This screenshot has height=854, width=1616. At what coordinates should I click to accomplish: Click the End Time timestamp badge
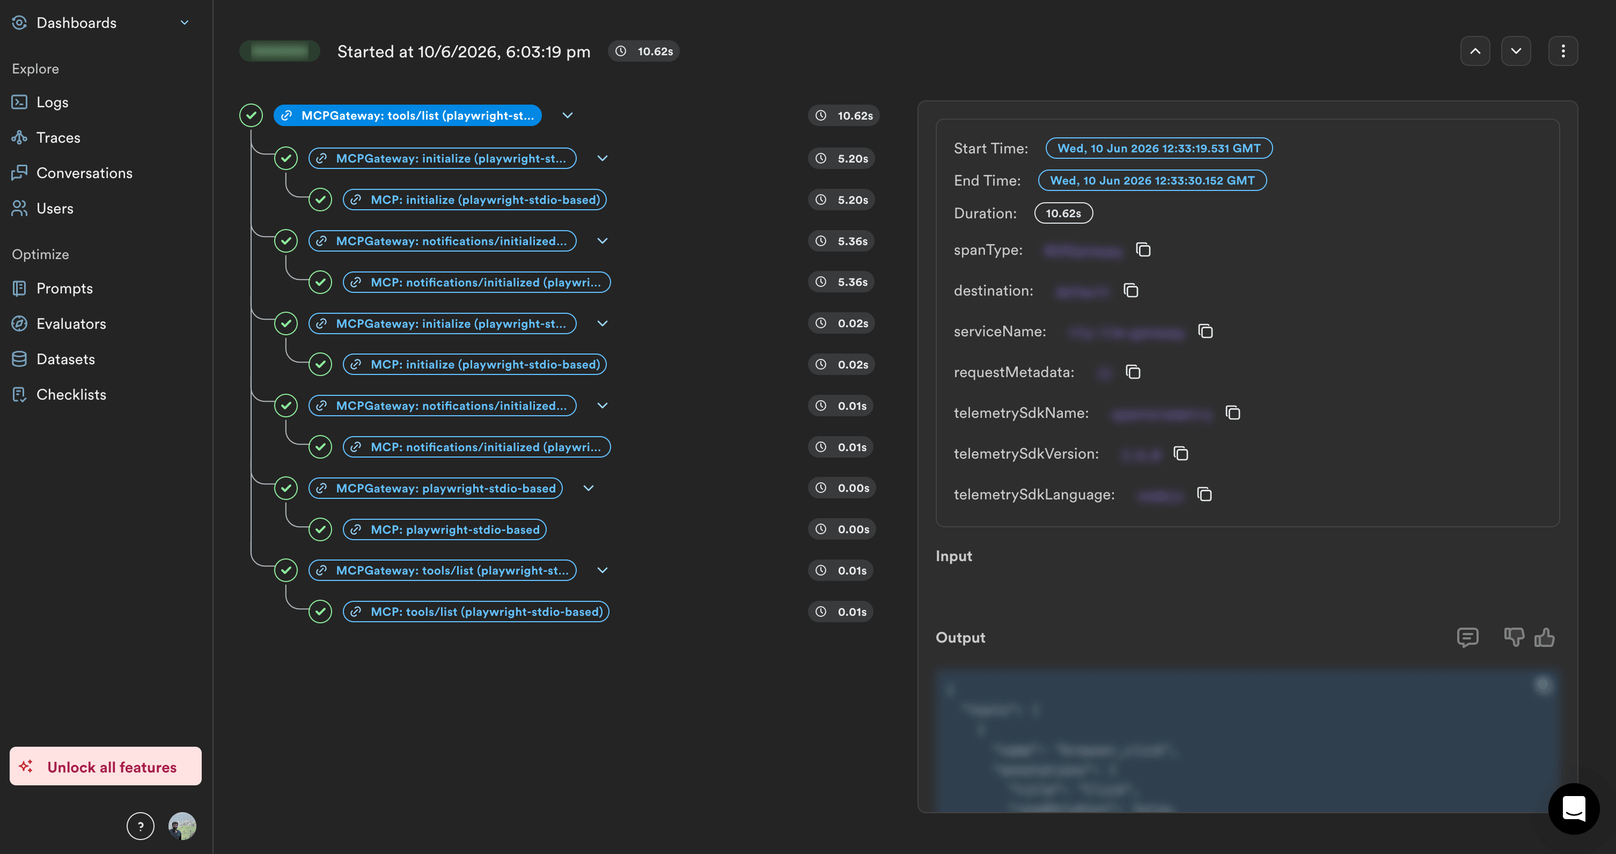[1153, 181]
